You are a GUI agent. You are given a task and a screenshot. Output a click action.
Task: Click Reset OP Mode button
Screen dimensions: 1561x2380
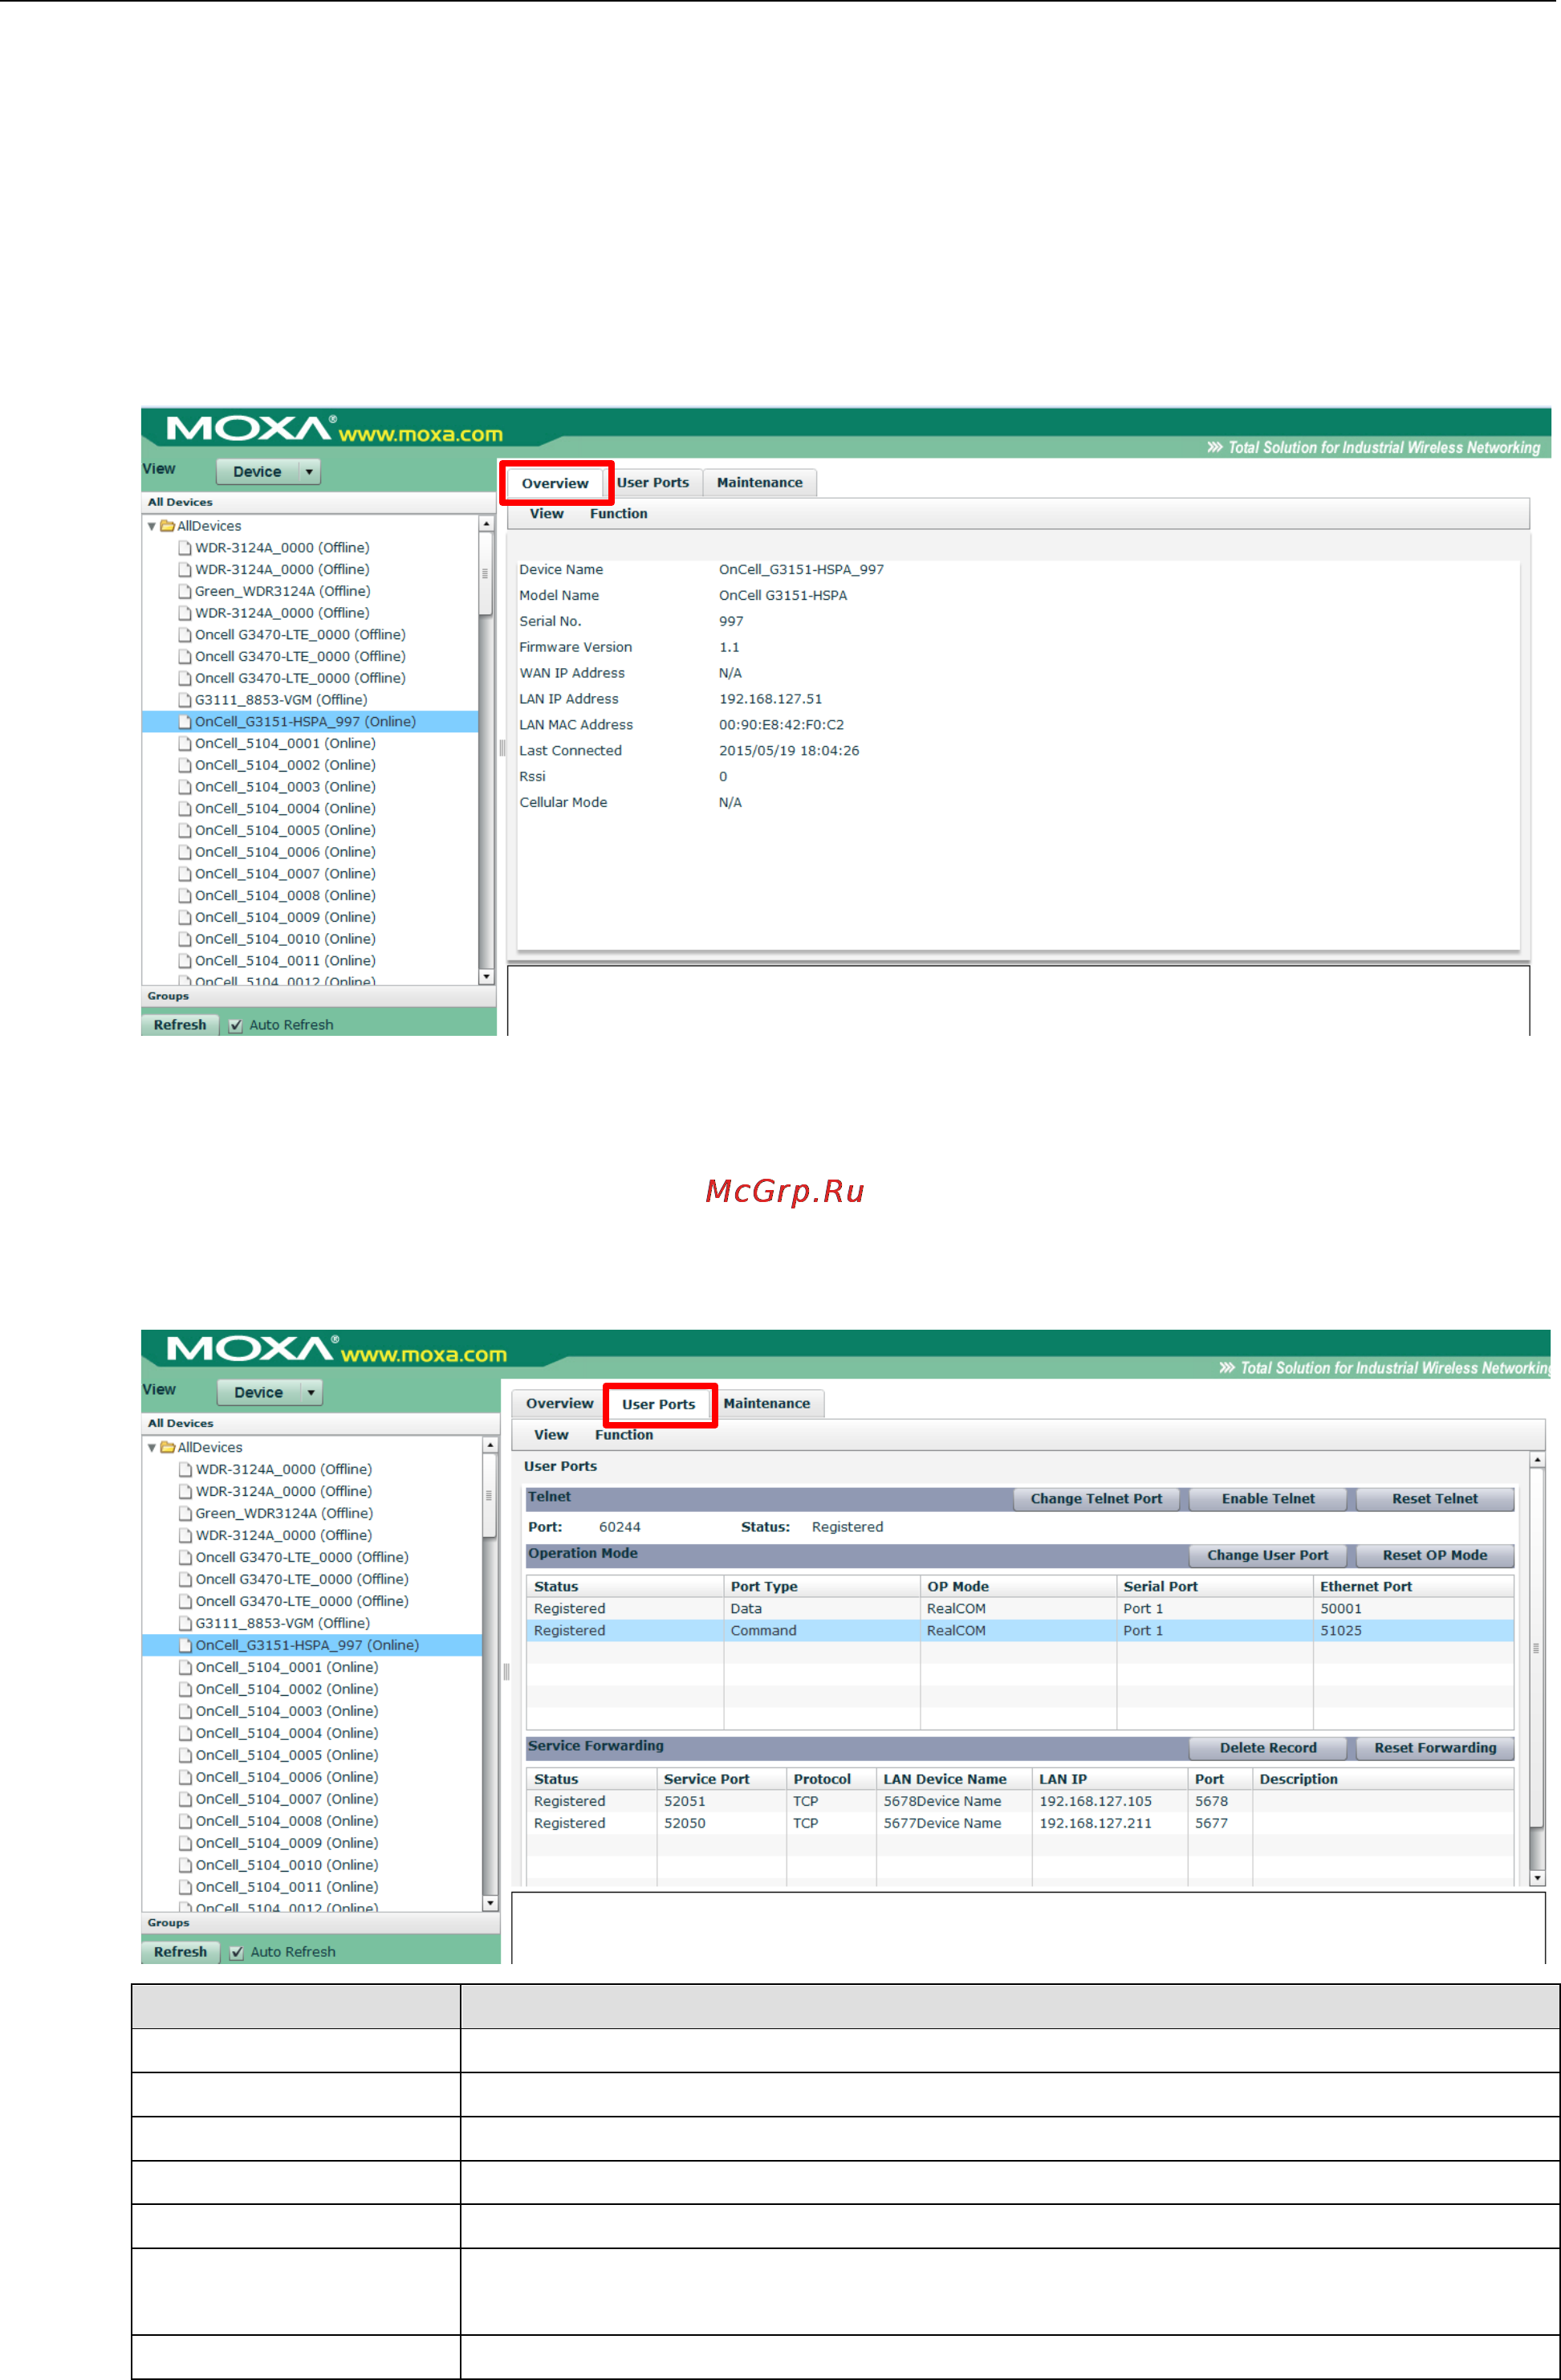[x=1435, y=1555]
